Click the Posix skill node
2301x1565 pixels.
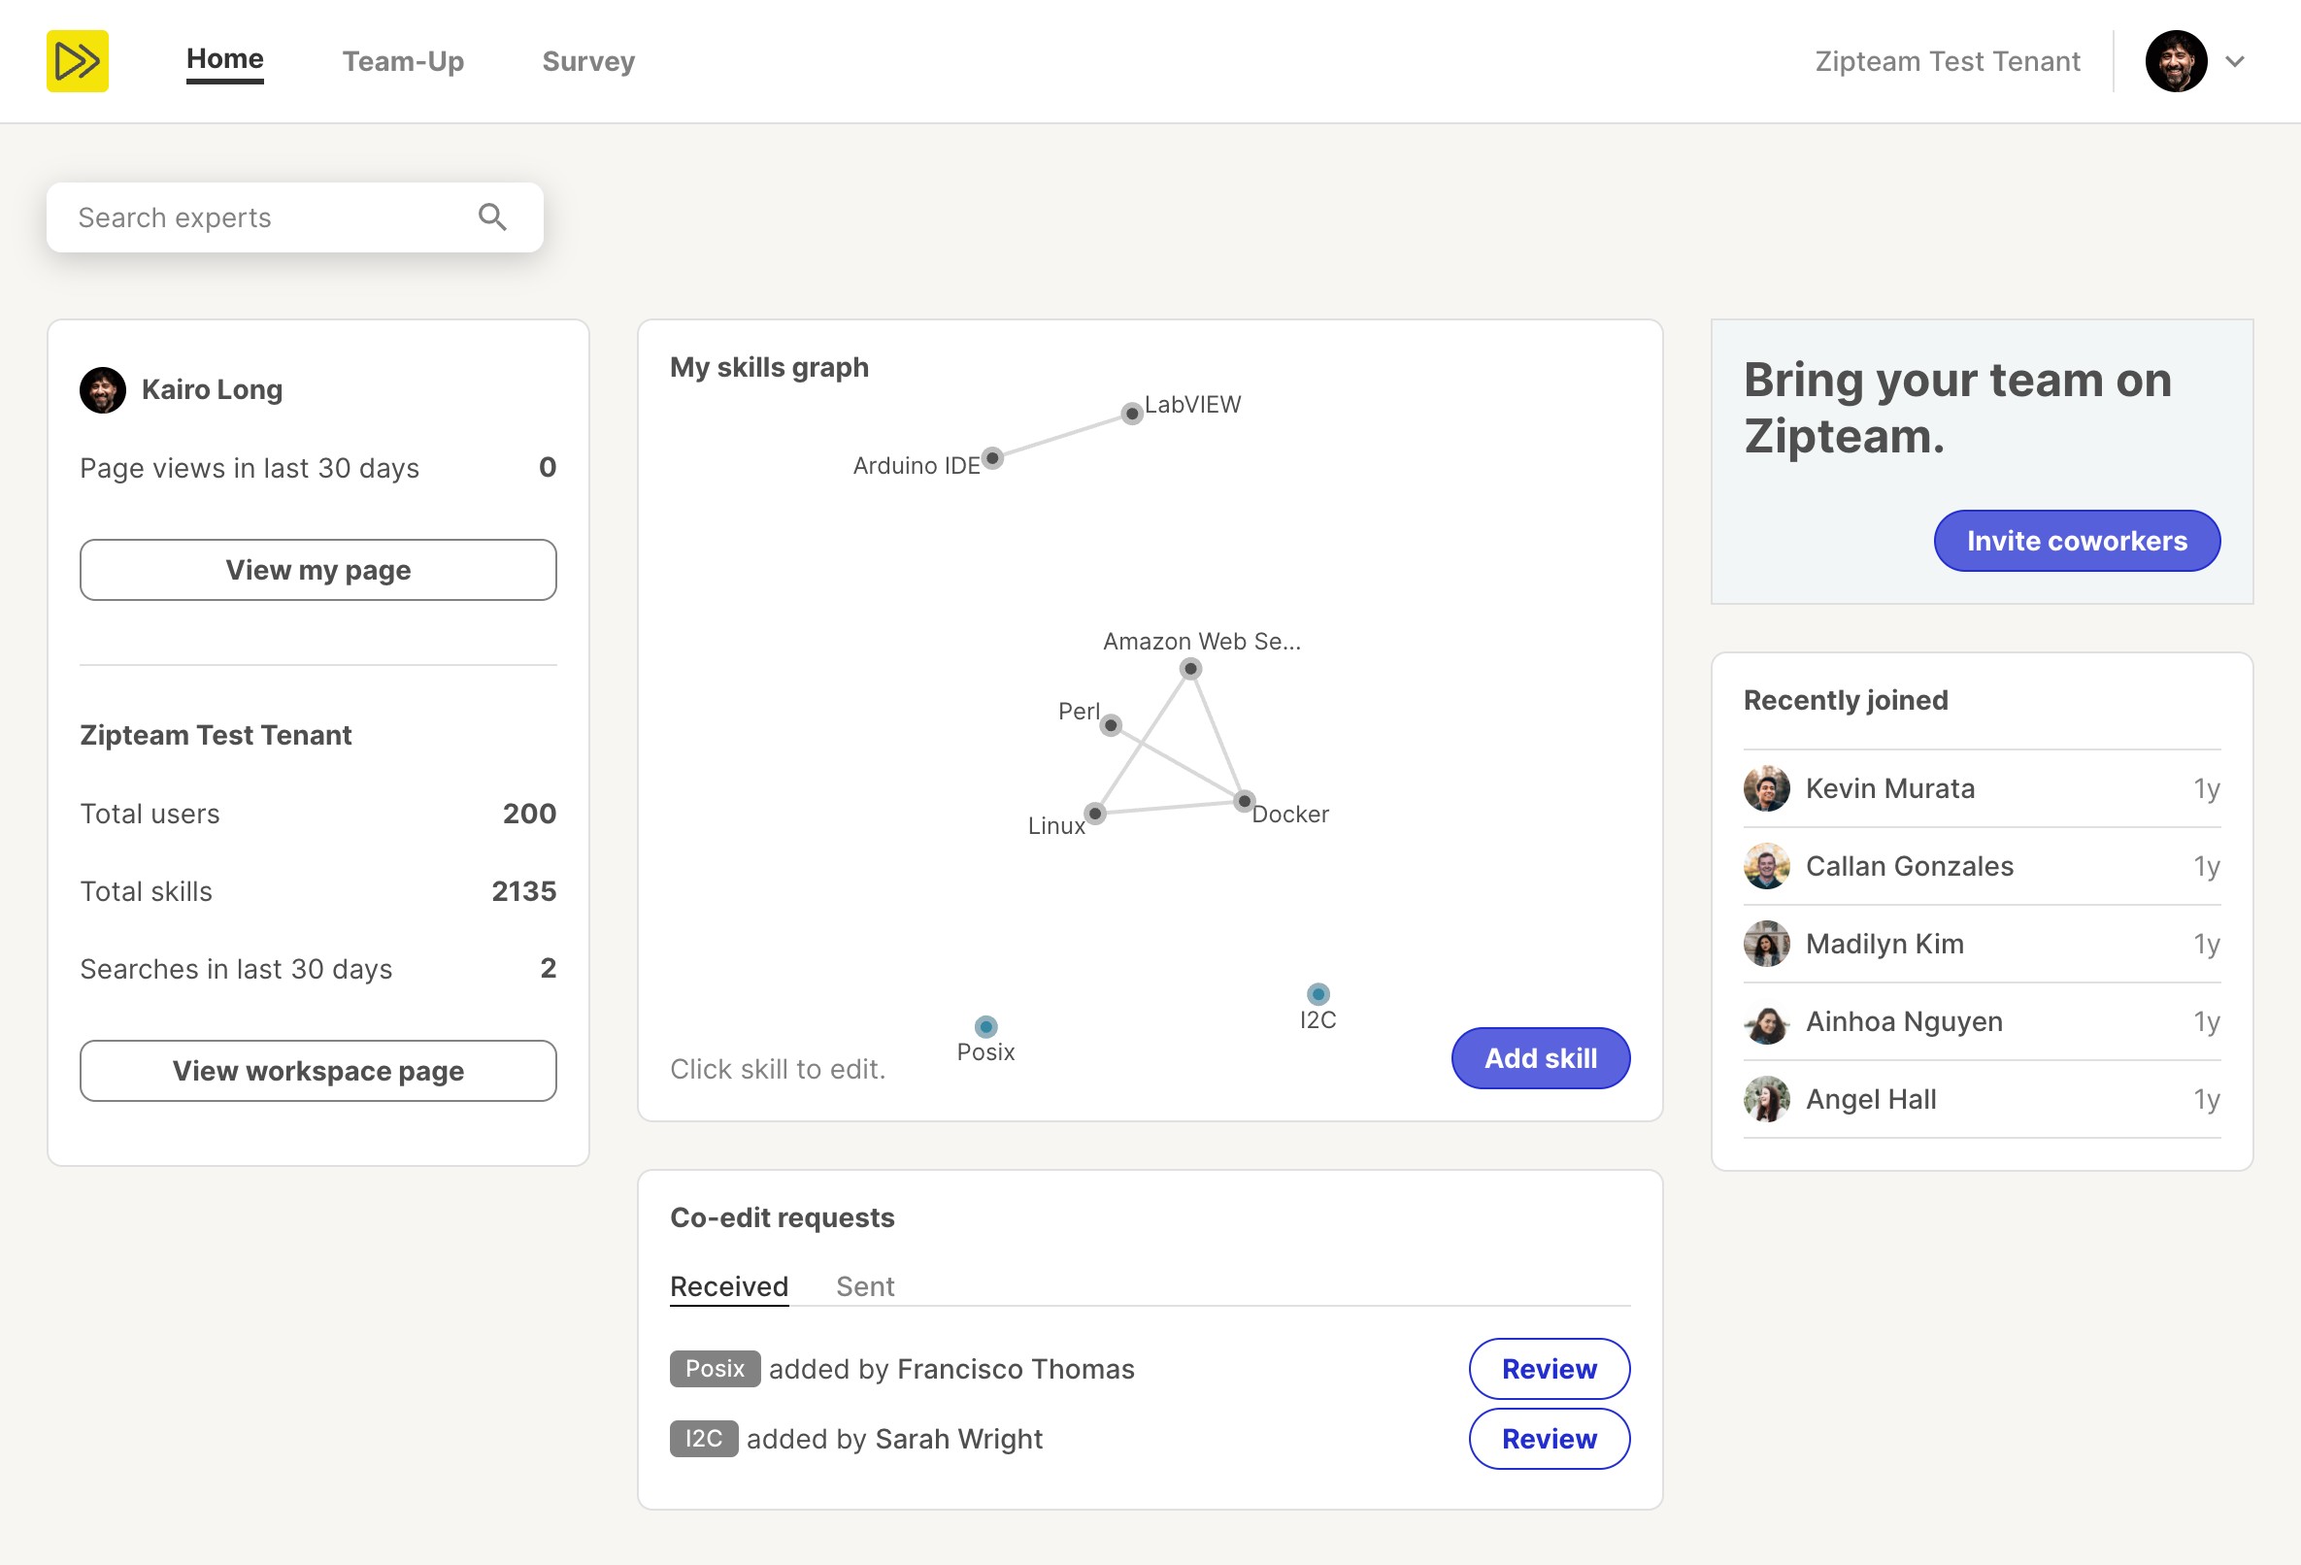point(985,1026)
